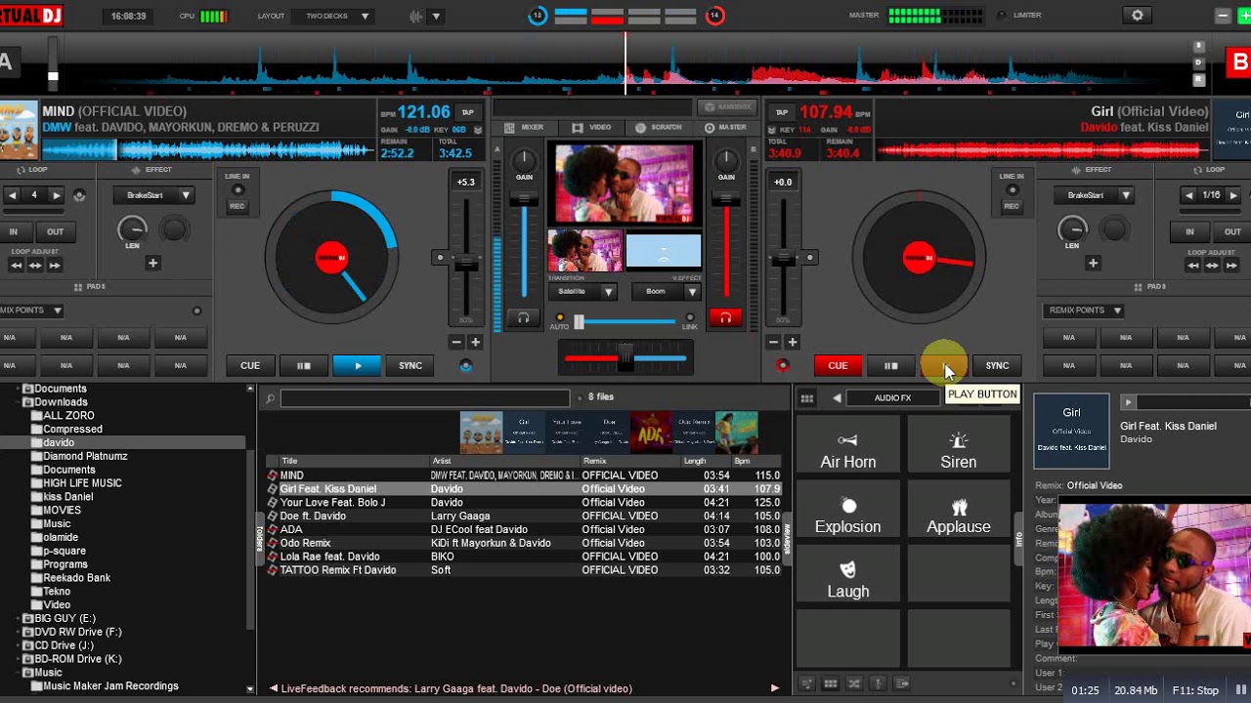Click SYNC on the right deck
This screenshot has width=1251, height=703.
pos(997,366)
